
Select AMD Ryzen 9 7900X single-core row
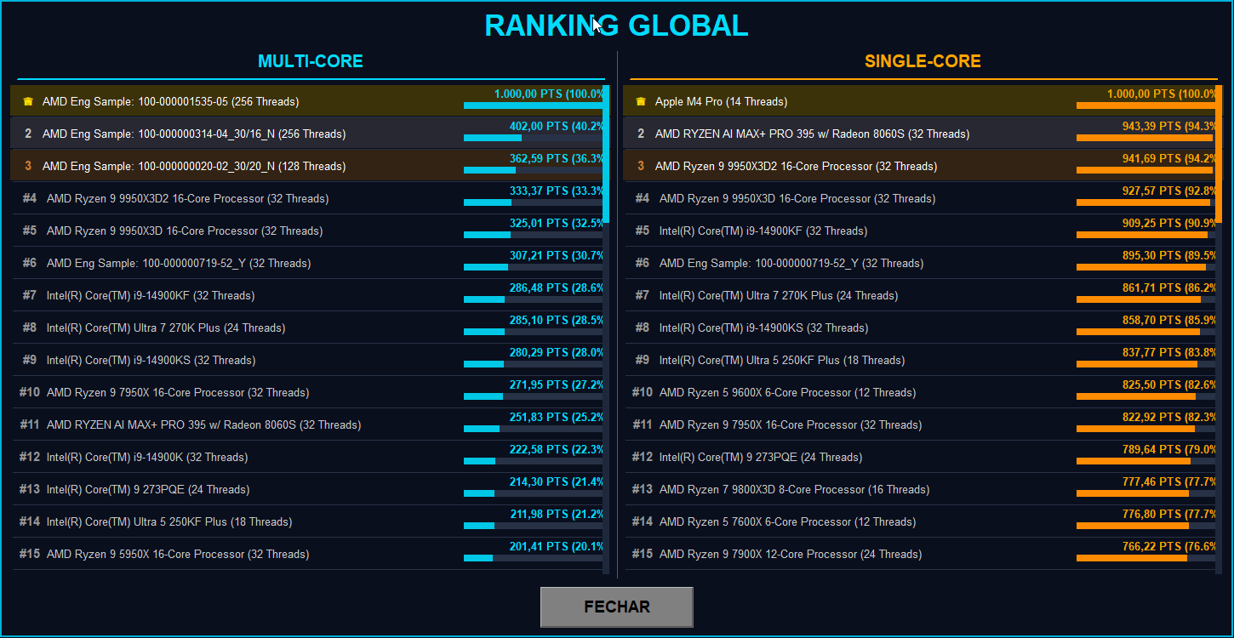click(920, 554)
